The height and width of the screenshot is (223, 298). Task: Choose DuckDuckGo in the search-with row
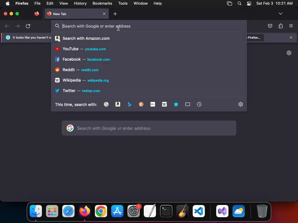coord(141,104)
